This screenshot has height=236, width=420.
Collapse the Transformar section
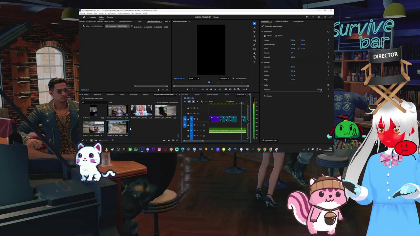262,31
